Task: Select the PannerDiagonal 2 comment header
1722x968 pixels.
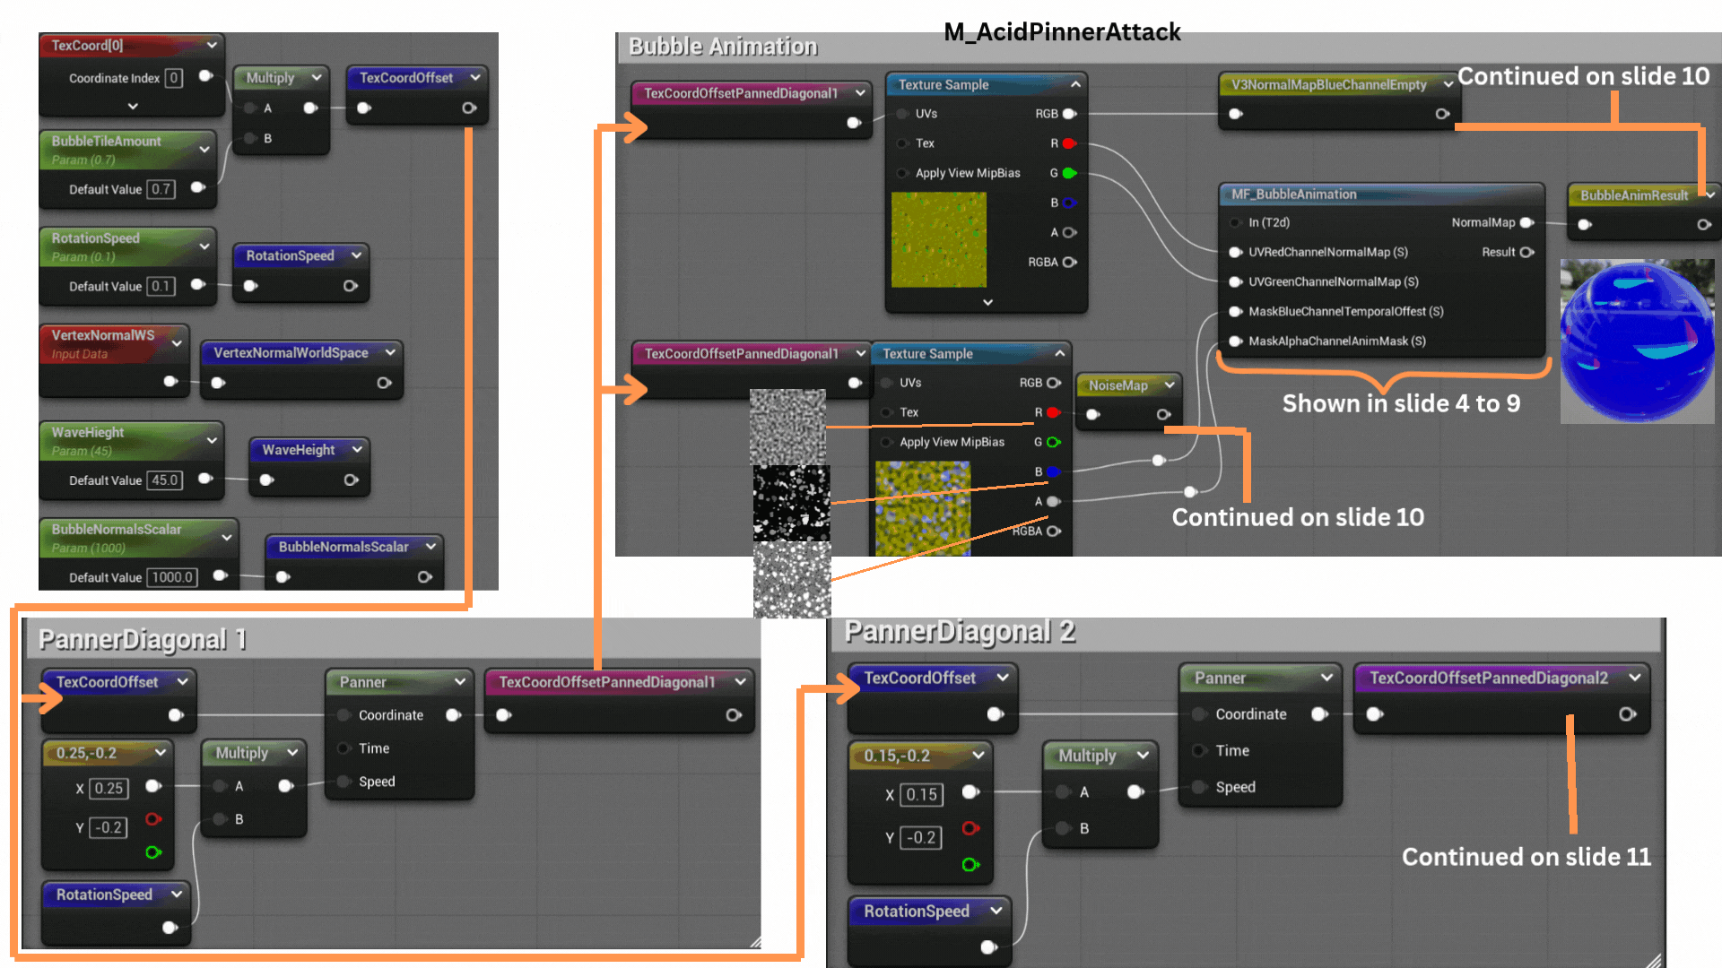Action: [960, 632]
